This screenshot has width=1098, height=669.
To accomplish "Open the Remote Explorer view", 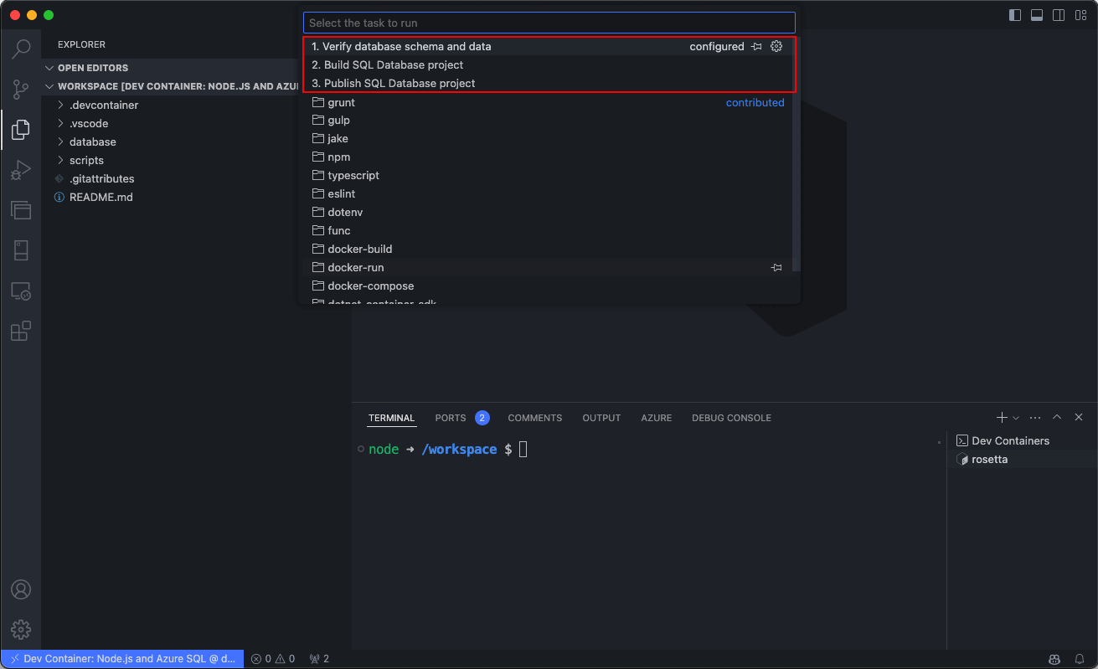I will coord(21,291).
